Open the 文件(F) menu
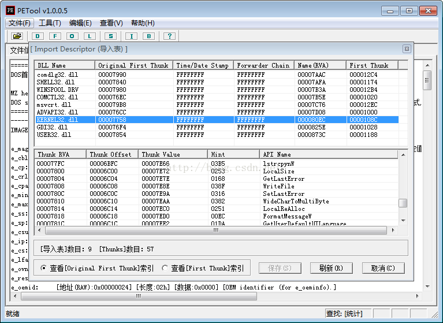Viewport: 443px width, 323px height. click(x=20, y=23)
